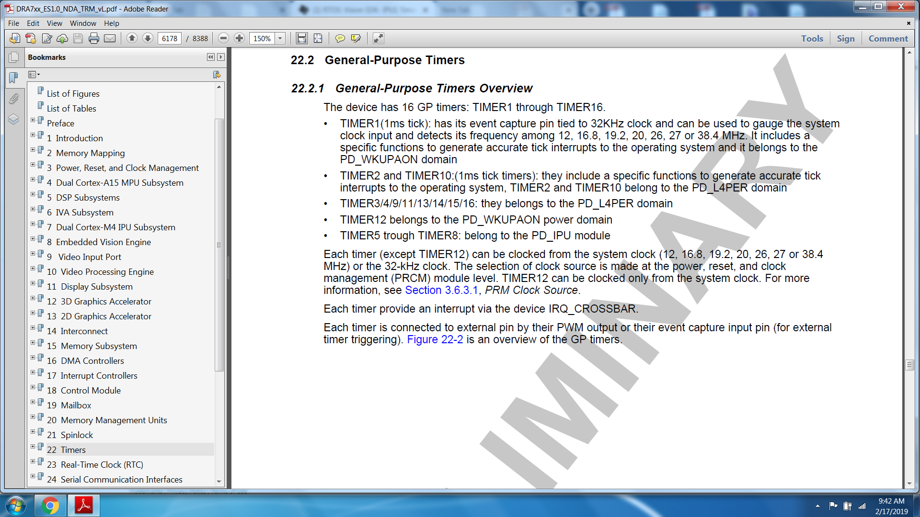920x517 pixels.
Task: Select the Highlight text tool
Action: [x=356, y=38]
